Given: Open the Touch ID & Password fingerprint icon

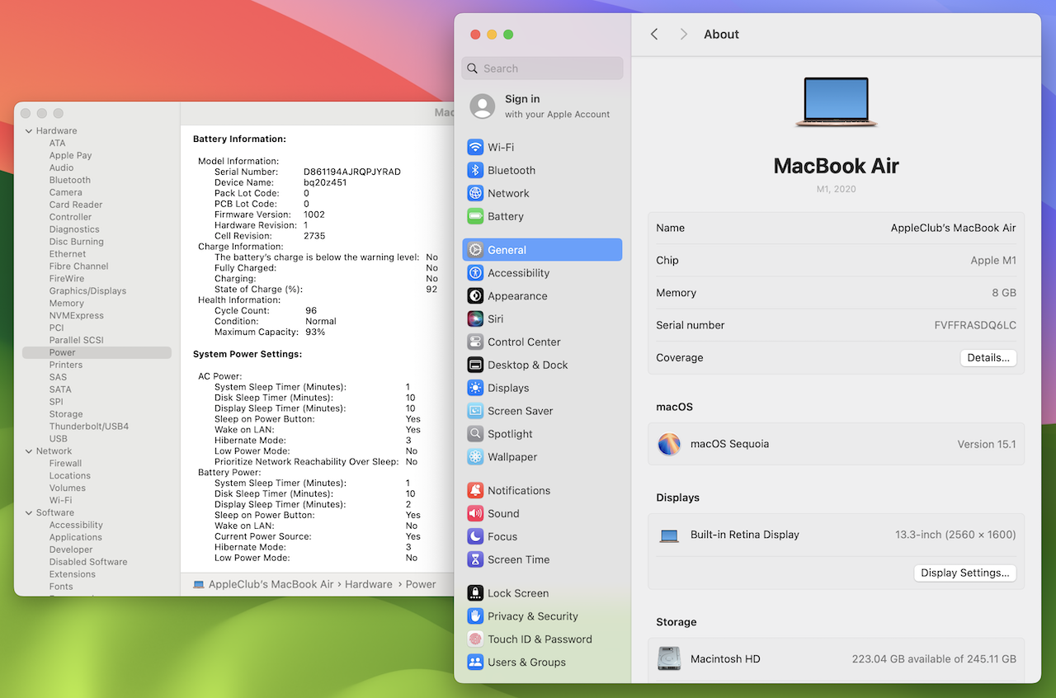Looking at the screenshot, I should 475,639.
